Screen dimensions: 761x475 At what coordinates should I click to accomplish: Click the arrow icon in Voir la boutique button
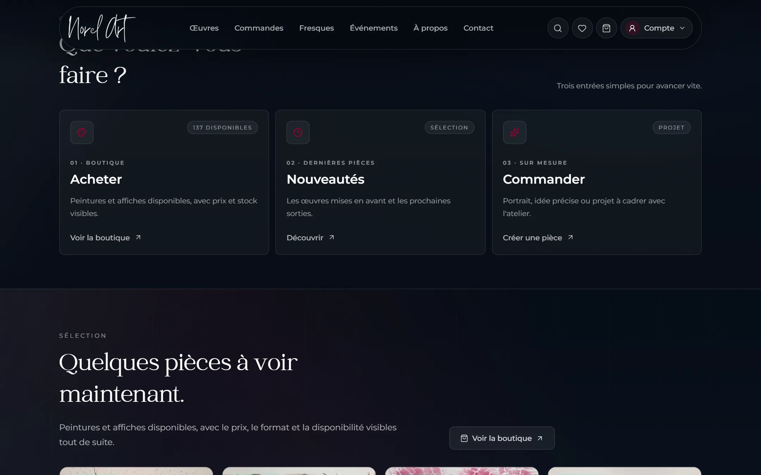(x=540, y=438)
